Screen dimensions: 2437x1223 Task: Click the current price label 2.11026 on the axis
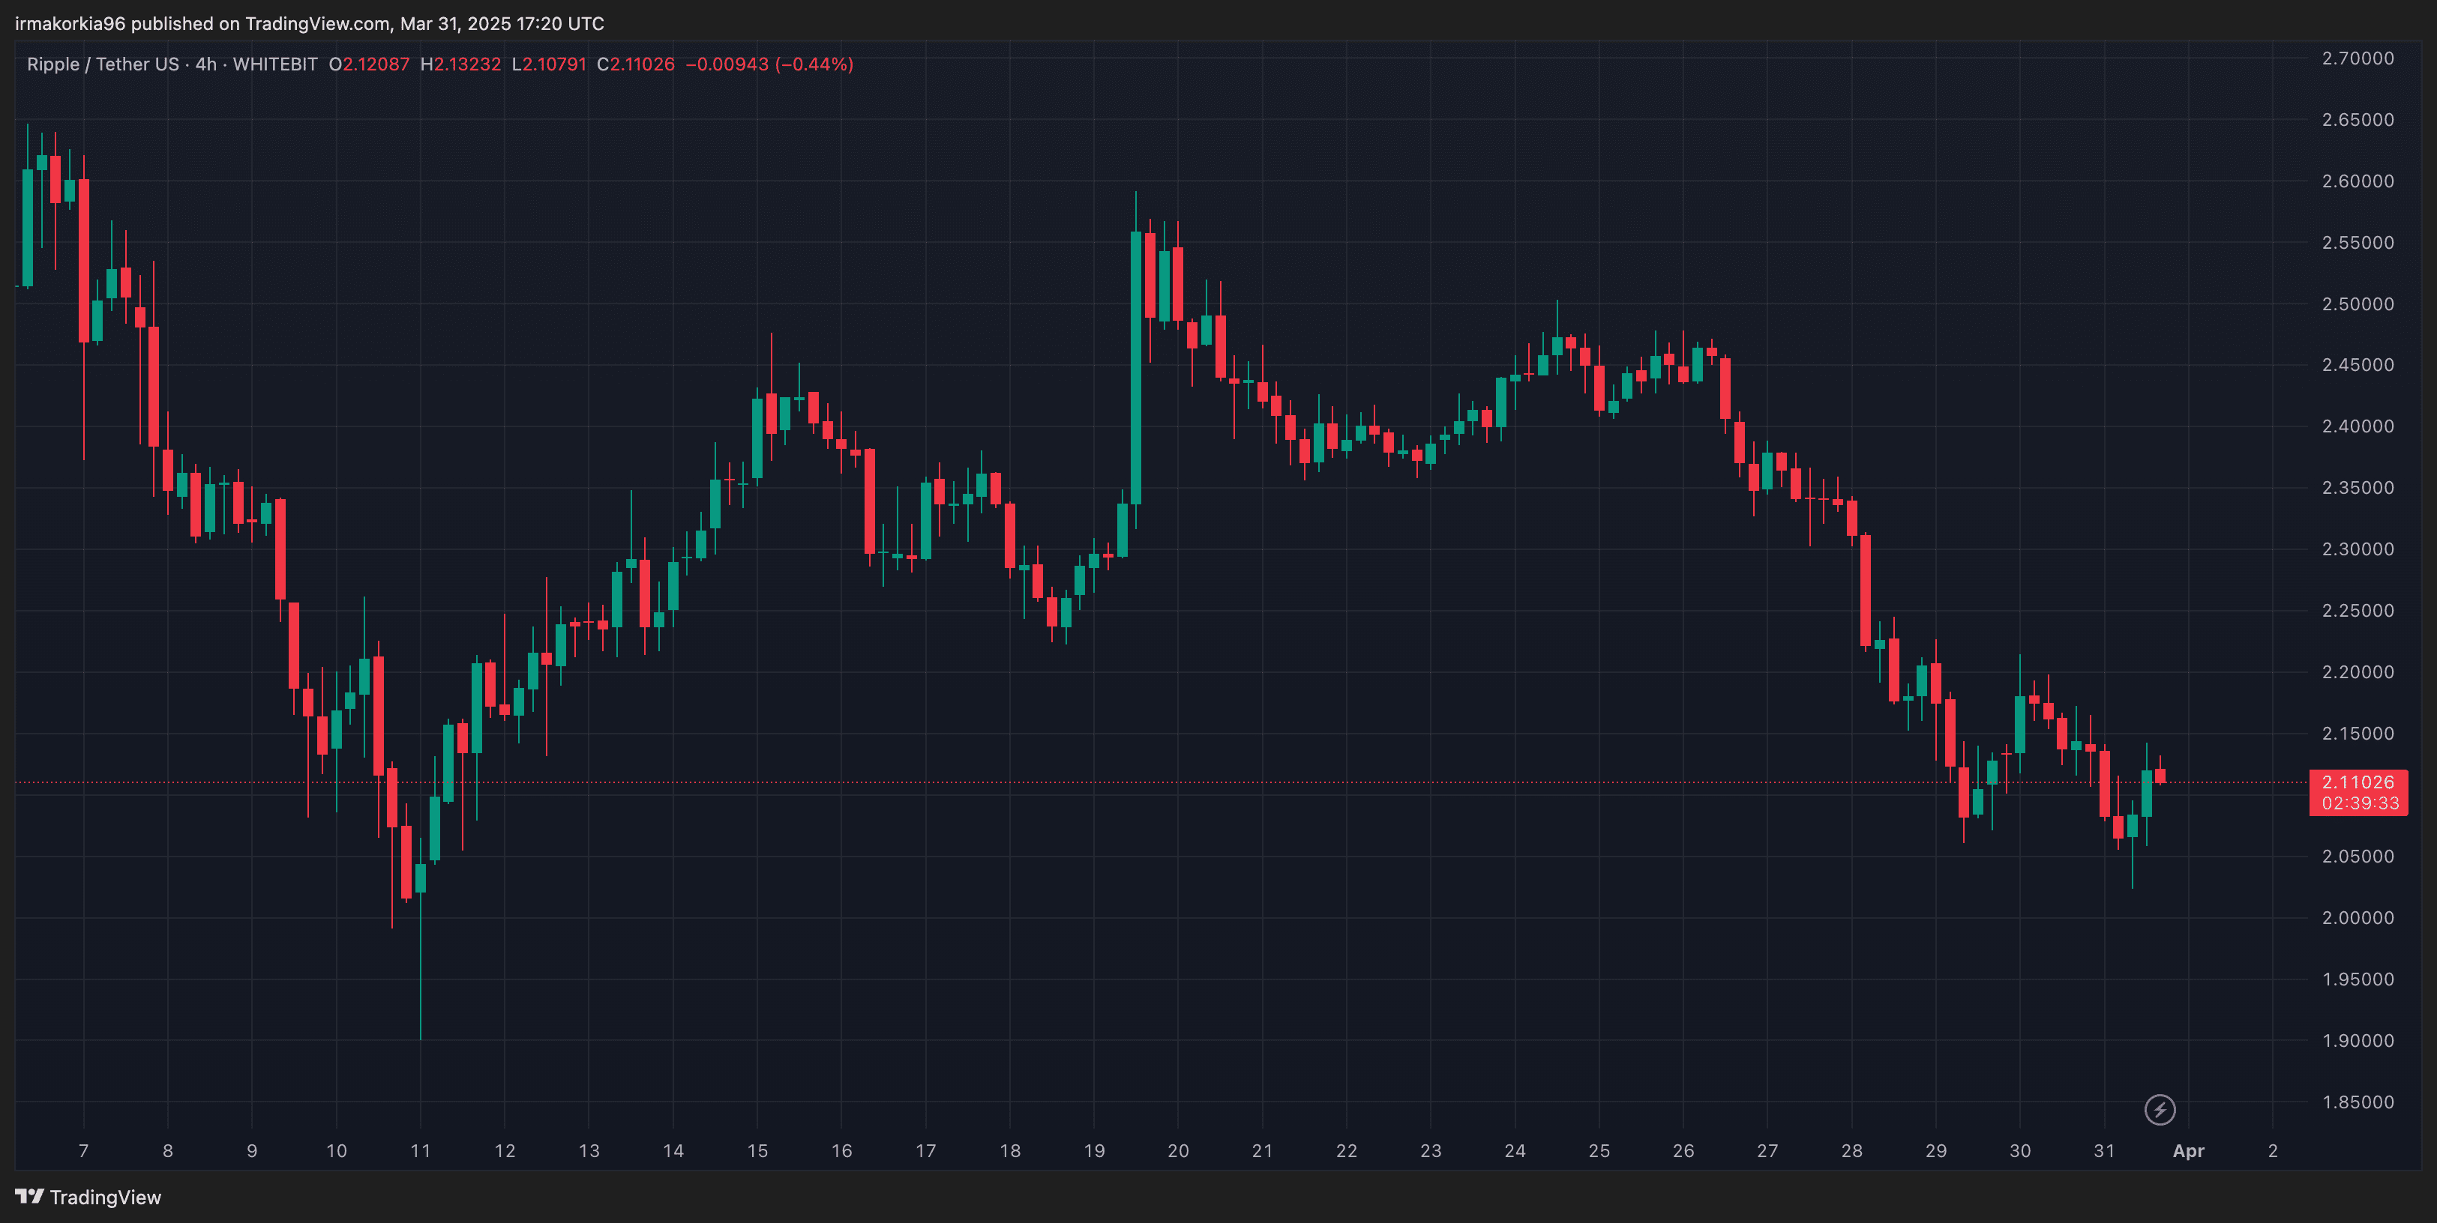click(2358, 782)
